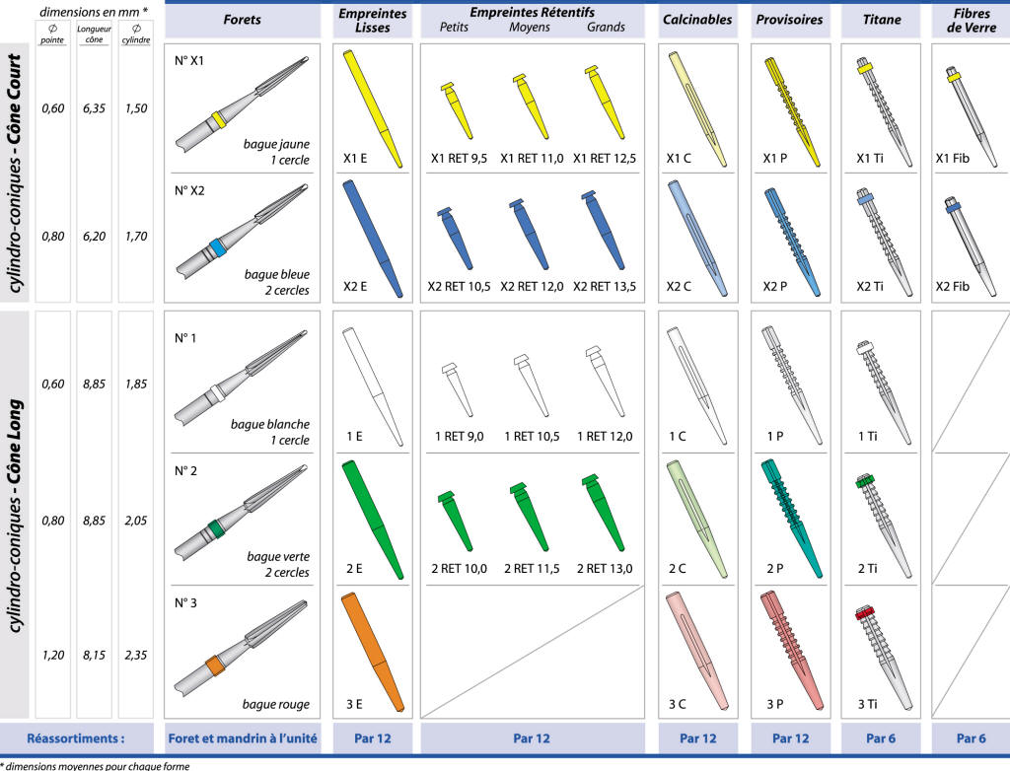Open the Forets column header
The image size is (1010, 771).
point(243,20)
